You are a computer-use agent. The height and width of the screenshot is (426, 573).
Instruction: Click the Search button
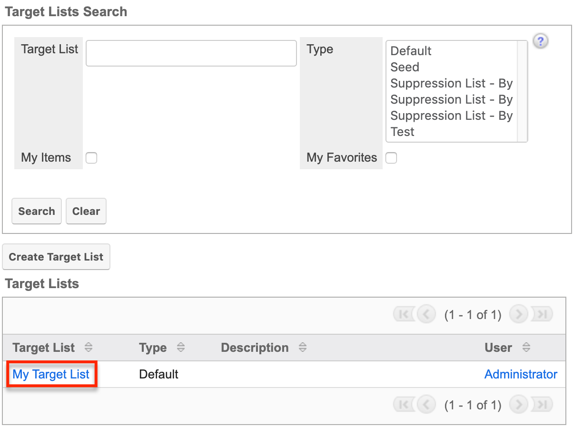point(36,211)
